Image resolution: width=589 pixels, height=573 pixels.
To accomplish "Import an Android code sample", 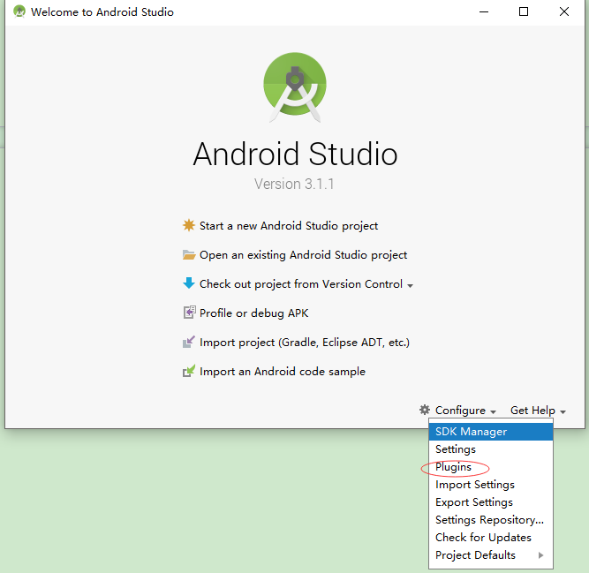I will 282,372.
